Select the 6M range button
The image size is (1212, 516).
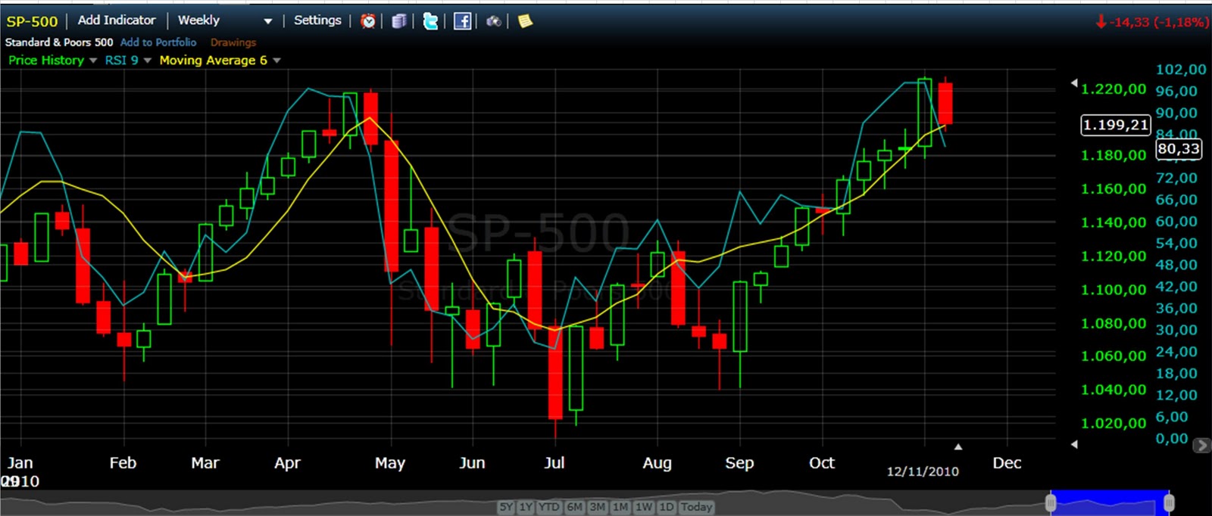coord(574,507)
